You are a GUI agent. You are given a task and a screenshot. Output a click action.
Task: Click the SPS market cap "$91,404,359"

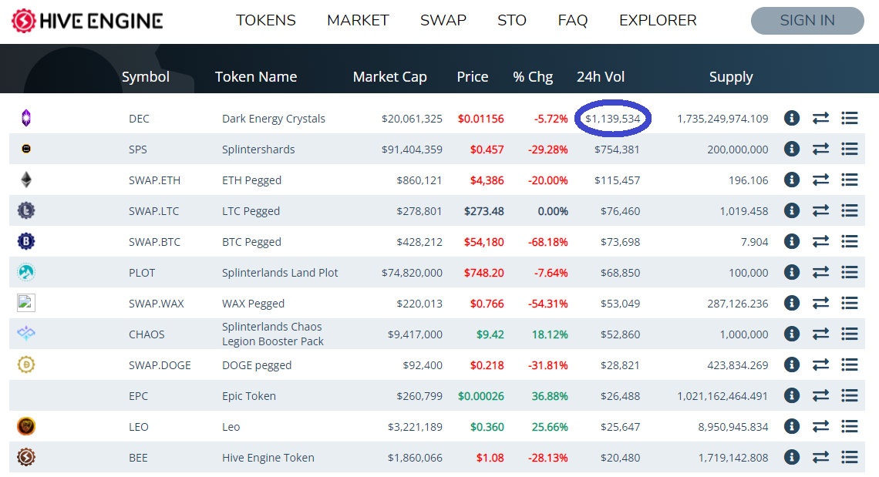pyautogui.click(x=412, y=149)
